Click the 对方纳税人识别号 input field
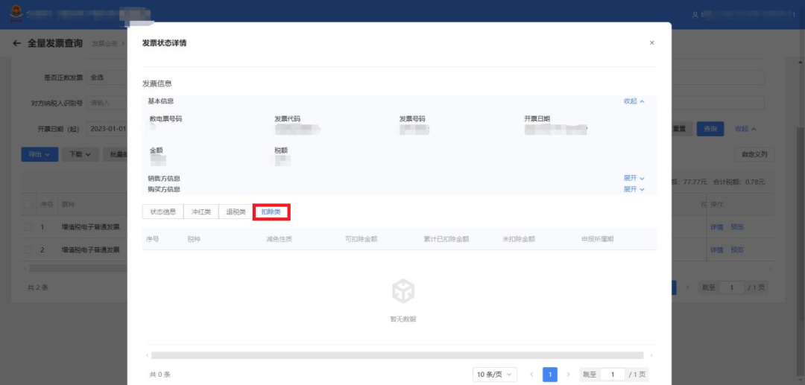The height and width of the screenshot is (385, 805). click(107, 103)
